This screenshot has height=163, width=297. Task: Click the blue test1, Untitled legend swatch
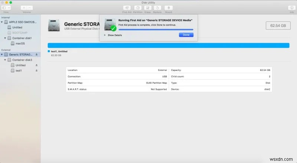tap(49, 51)
